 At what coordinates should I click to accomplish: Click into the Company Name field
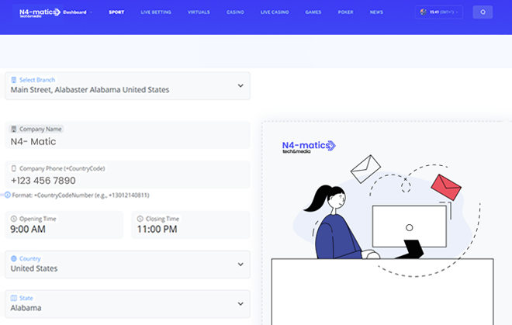[128, 141]
